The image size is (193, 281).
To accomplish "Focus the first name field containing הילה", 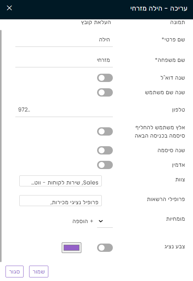I will [x=64, y=40].
